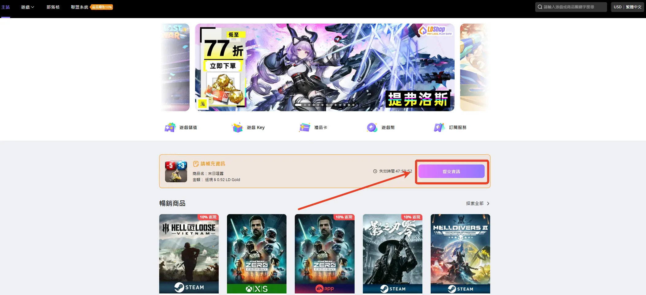Image resolution: width=646 pixels, height=295 pixels.
Task: Open the Helldivers II product card
Action: [460, 254]
